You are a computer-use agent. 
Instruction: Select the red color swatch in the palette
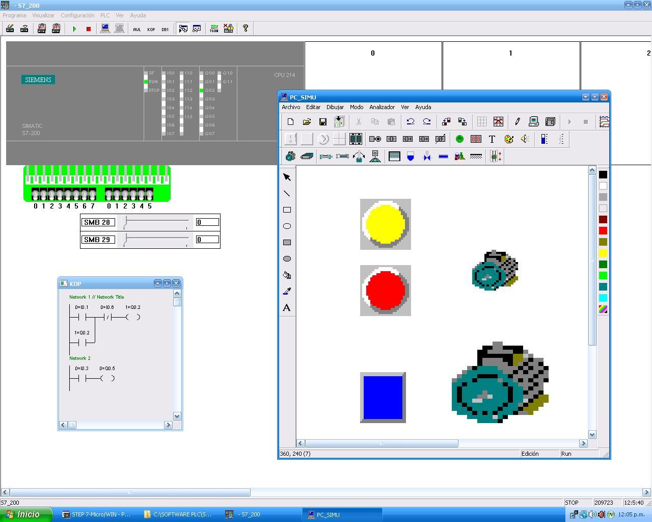tap(603, 230)
